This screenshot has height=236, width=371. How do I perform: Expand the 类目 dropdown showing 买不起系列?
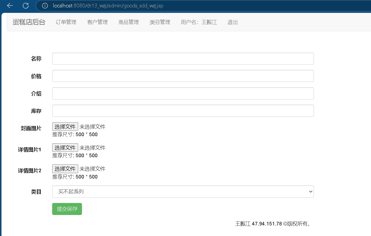183,192
